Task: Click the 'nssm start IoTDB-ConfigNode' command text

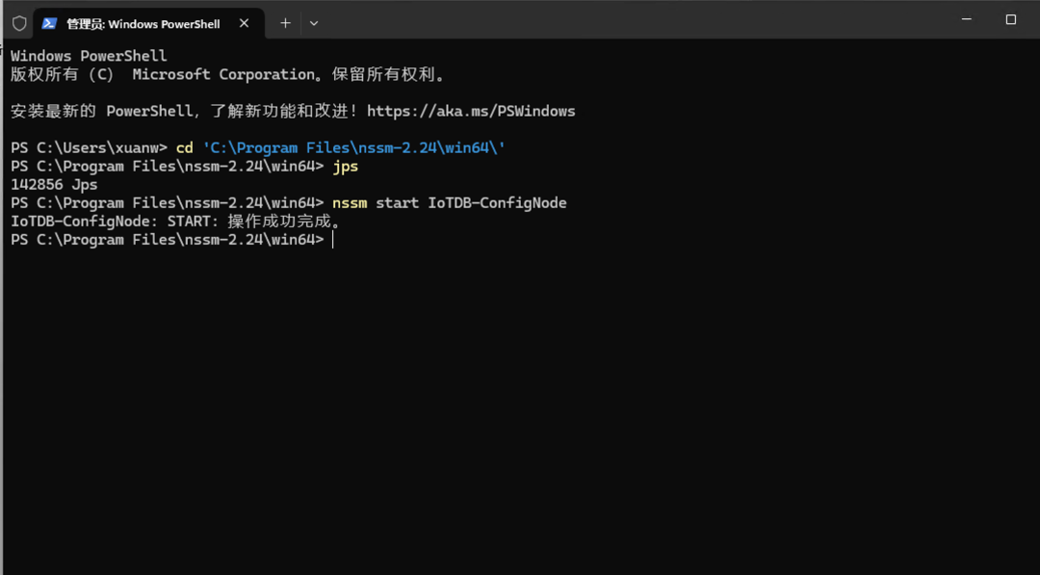Action: pos(449,203)
